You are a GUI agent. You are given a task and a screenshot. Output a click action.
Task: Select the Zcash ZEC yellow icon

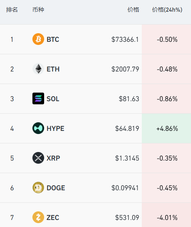point(38,217)
